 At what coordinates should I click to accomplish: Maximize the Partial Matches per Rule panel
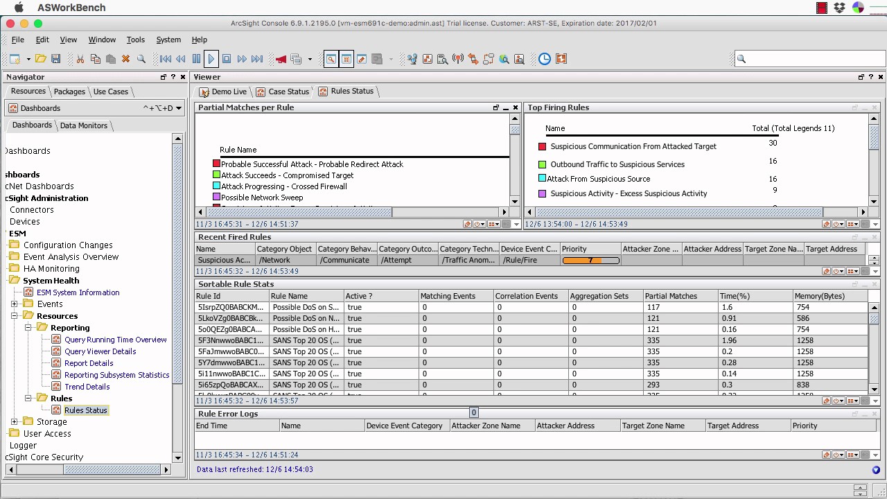click(496, 107)
